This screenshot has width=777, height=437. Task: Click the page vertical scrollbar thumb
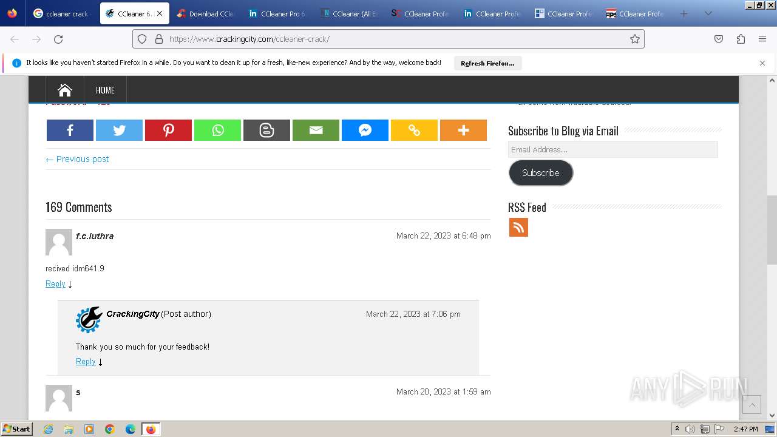(x=772, y=229)
